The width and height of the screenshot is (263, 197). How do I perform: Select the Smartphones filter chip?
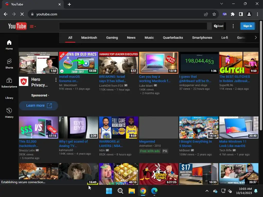click(x=202, y=38)
